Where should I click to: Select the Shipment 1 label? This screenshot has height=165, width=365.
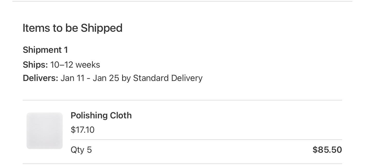(45, 50)
